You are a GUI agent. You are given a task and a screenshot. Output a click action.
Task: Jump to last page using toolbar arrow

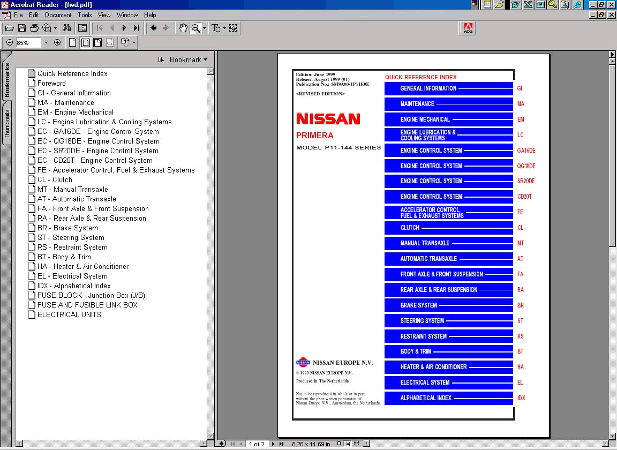pyautogui.click(x=136, y=28)
